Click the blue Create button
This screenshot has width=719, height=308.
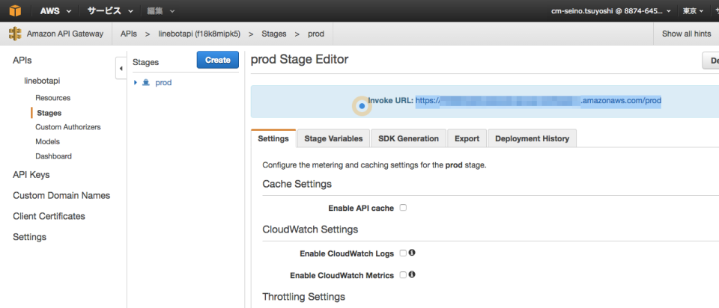217,61
